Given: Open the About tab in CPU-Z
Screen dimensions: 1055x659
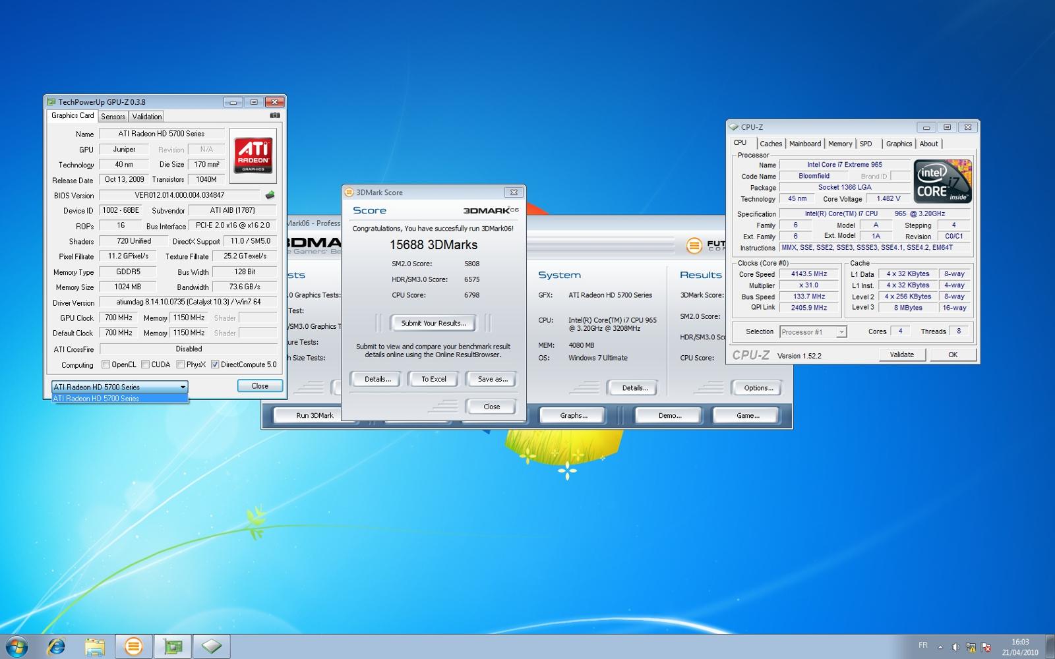Looking at the screenshot, I should [929, 144].
